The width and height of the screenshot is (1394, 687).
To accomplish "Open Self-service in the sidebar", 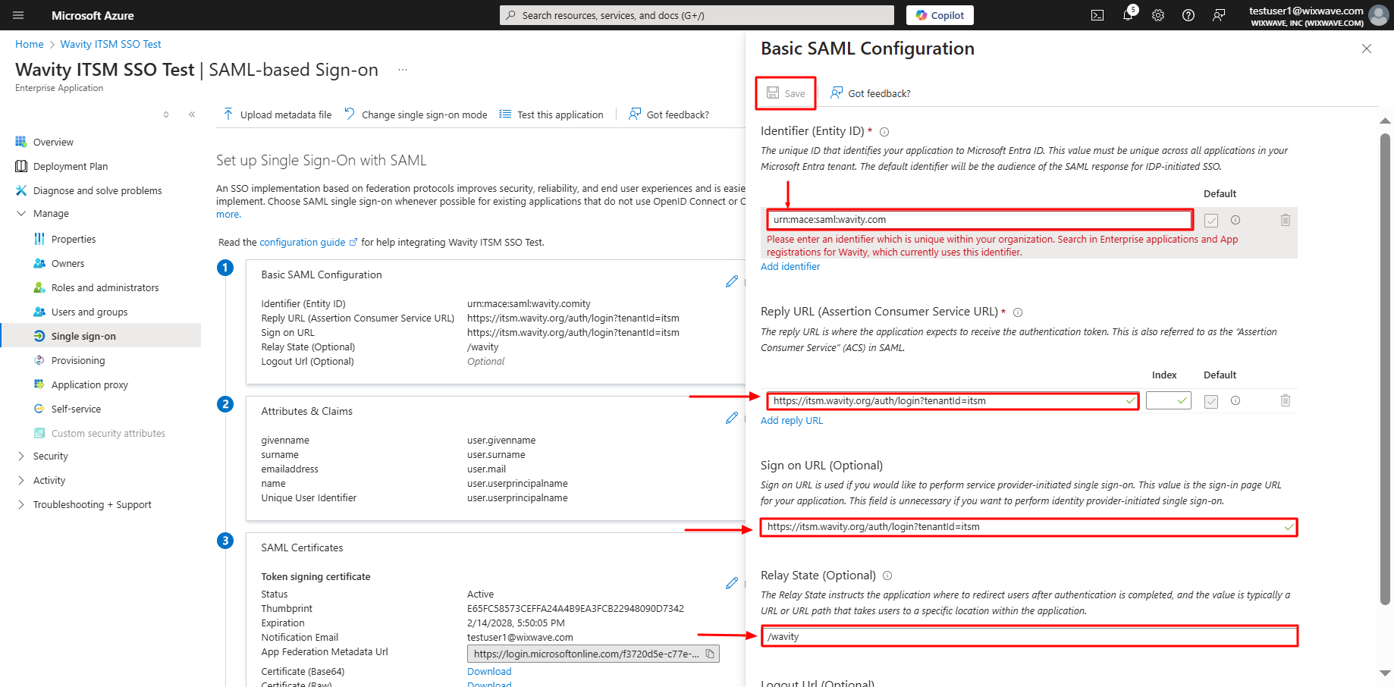I will (x=76, y=409).
